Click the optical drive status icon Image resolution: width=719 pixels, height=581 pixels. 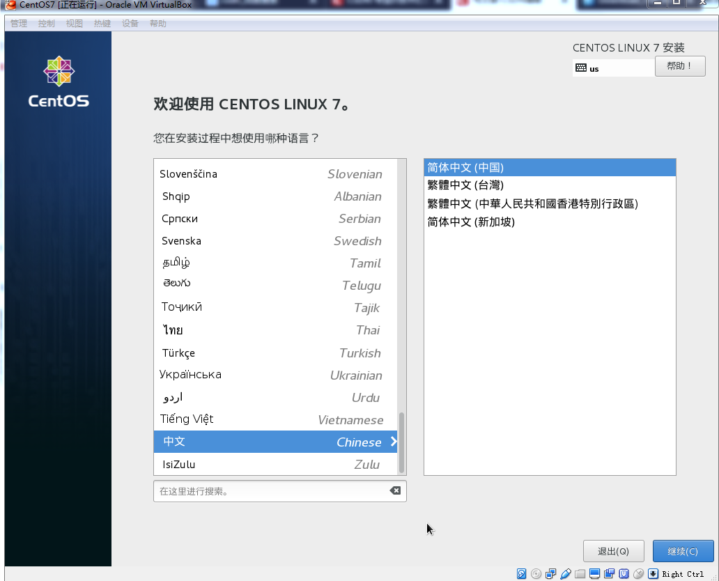tap(536, 573)
